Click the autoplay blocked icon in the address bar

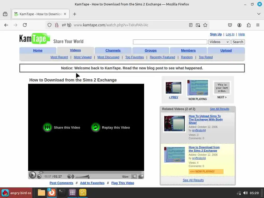point(69,25)
